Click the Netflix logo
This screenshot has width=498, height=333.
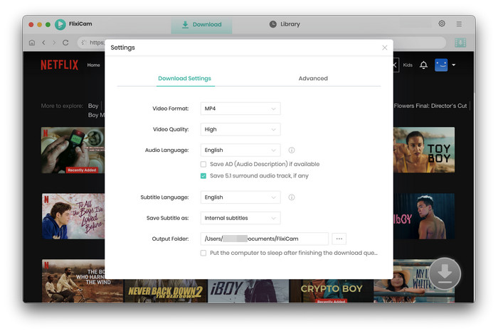[x=59, y=65]
